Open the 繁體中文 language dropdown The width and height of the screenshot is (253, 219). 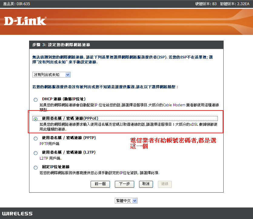(126, 201)
